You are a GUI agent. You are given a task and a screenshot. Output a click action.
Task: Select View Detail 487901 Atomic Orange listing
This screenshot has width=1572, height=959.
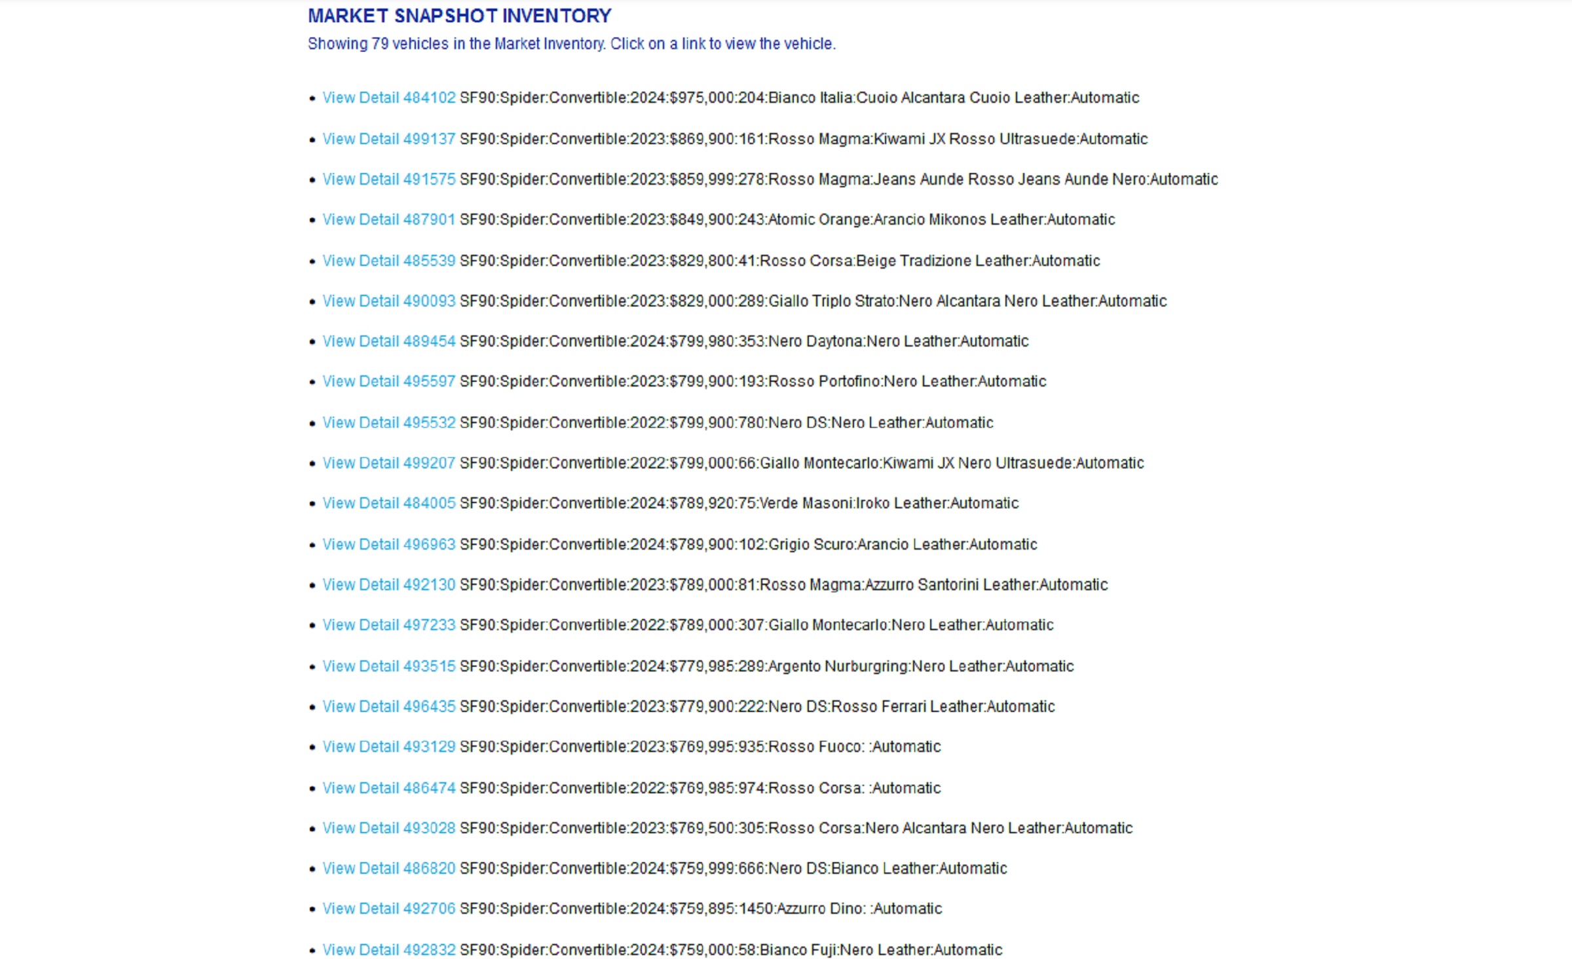pos(388,219)
